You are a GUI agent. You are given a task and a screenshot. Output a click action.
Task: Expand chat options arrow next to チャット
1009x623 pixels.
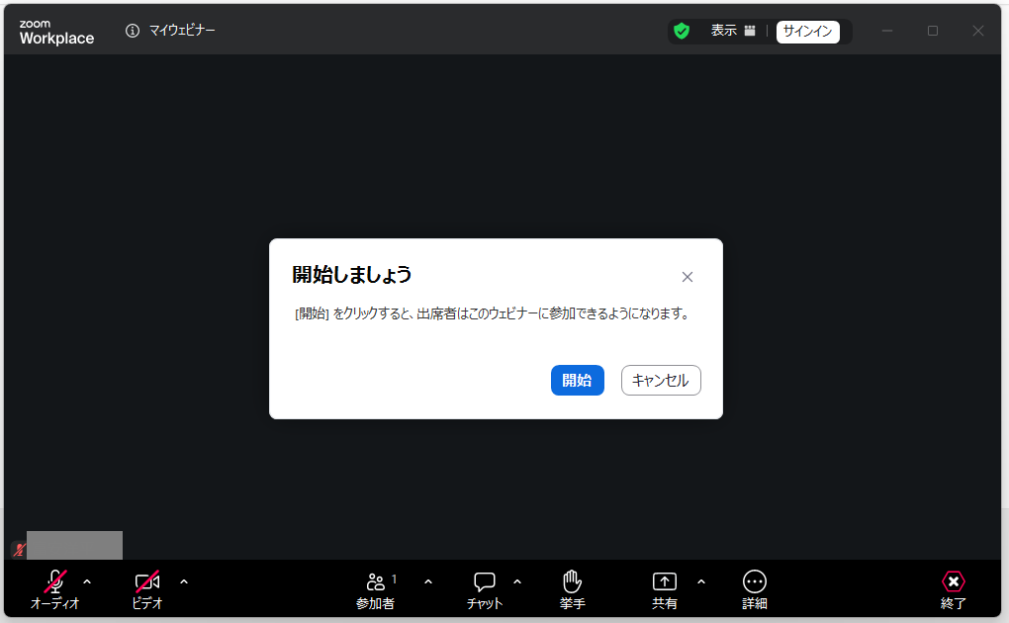click(517, 581)
